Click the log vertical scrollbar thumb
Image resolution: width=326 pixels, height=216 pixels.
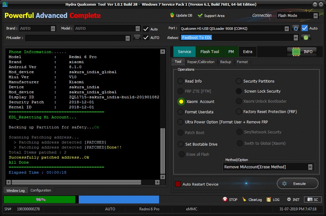[x=163, y=151]
